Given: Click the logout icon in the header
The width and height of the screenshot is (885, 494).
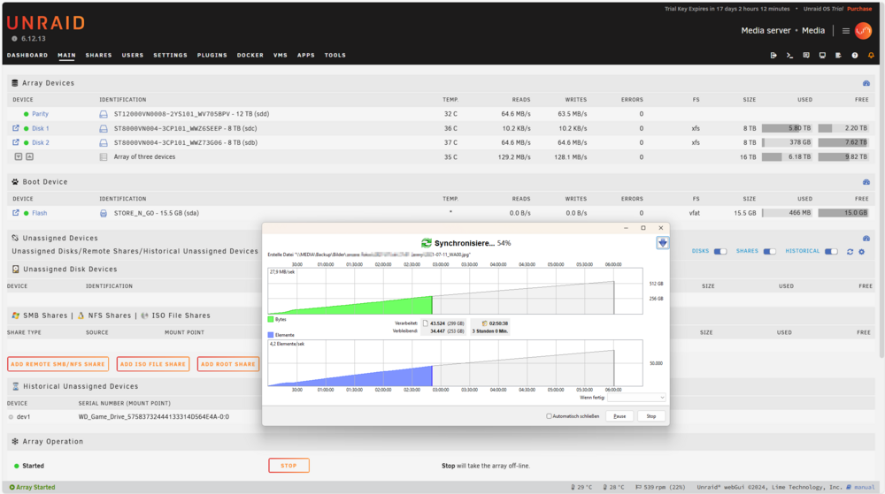Looking at the screenshot, I should coord(773,55).
